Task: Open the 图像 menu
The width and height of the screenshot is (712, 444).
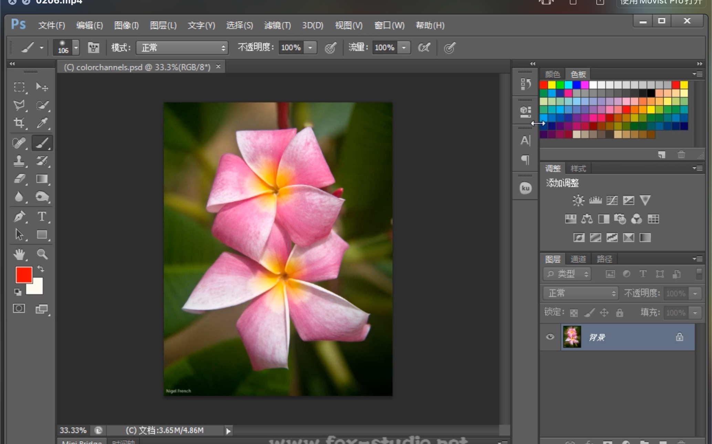Action: (x=128, y=24)
